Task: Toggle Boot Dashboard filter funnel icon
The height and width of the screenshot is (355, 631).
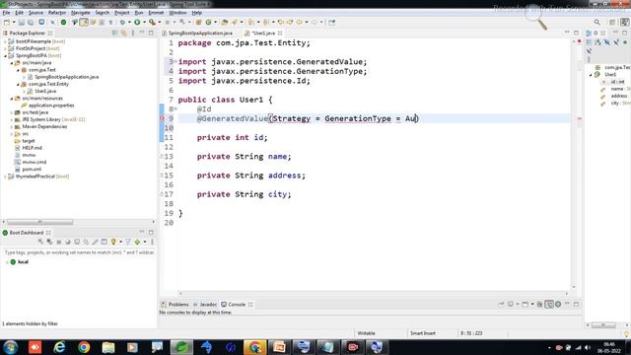Action: tap(128, 242)
